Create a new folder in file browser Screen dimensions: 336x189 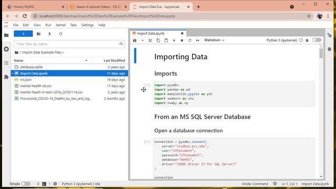(38, 34)
